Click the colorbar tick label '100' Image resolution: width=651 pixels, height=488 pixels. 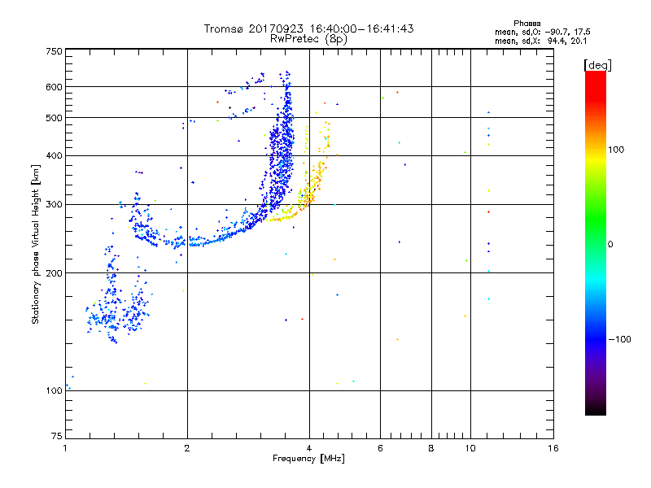(616, 150)
